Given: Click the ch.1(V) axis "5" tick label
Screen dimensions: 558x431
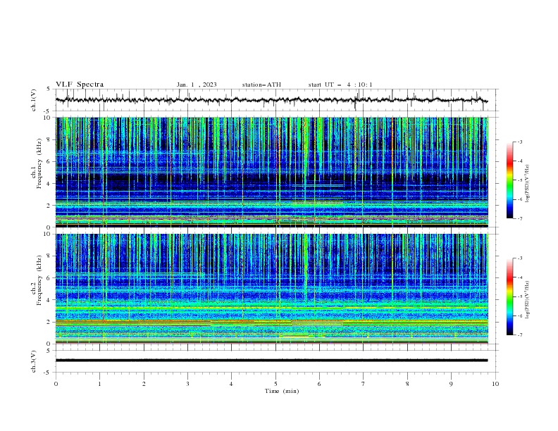Looking at the screenshot, I should pyautogui.click(x=49, y=89).
